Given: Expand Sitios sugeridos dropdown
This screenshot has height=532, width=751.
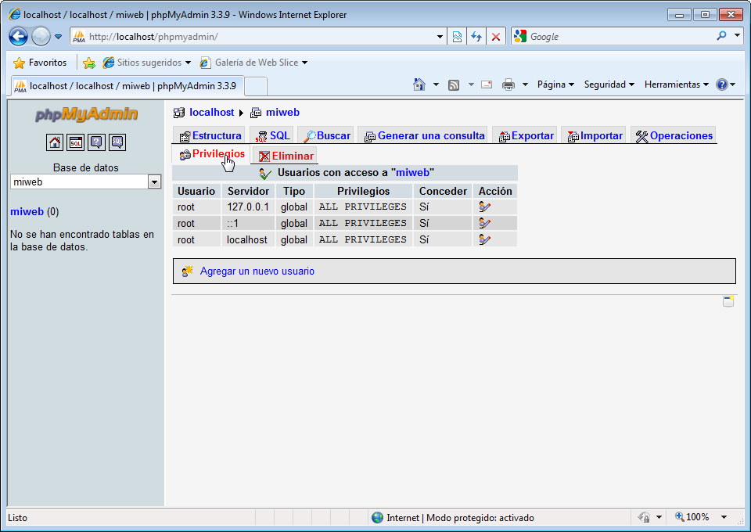Looking at the screenshot, I should [188, 63].
